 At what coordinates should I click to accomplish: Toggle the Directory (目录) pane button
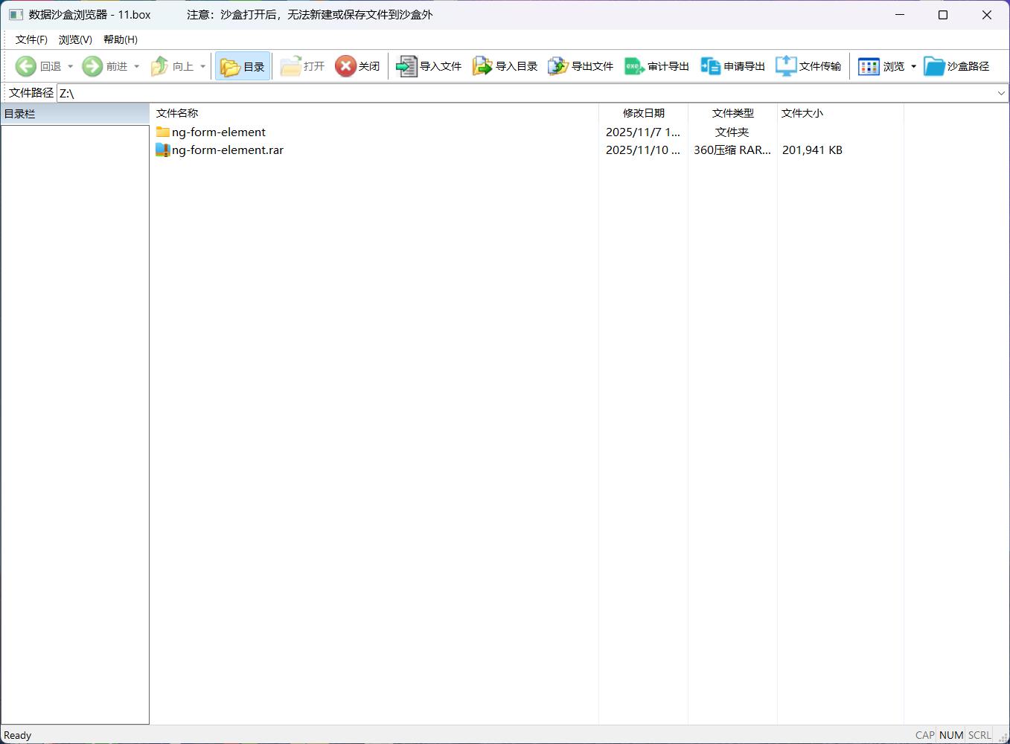click(x=243, y=66)
